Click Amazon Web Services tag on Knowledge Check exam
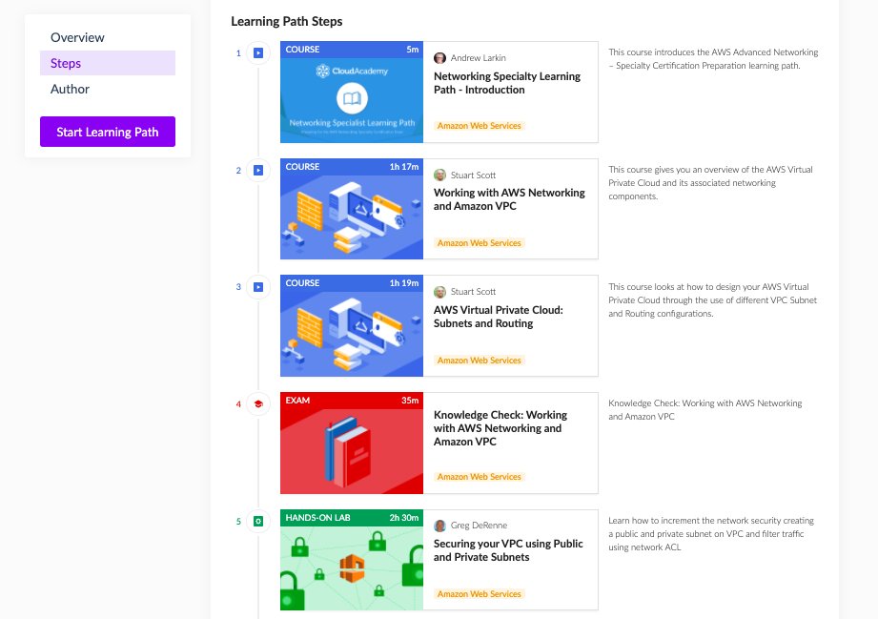Screen dimensions: 878x619 [480, 477]
